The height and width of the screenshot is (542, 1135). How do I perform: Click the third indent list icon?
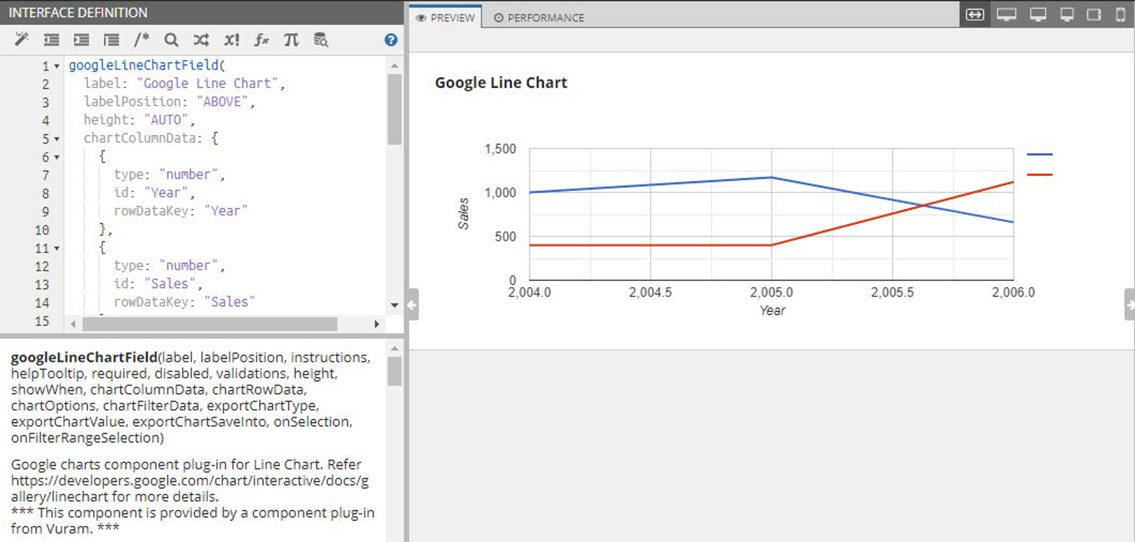[x=111, y=40]
